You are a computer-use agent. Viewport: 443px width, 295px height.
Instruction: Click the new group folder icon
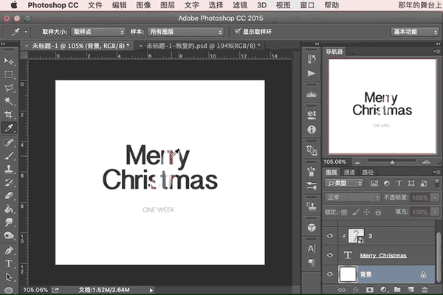397,289
